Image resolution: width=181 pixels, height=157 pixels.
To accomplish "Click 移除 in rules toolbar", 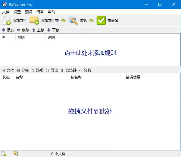I will point(26,30).
